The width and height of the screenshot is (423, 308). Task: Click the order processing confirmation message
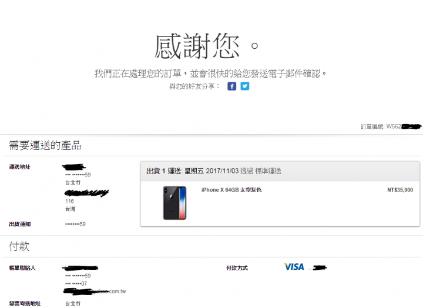210,73
